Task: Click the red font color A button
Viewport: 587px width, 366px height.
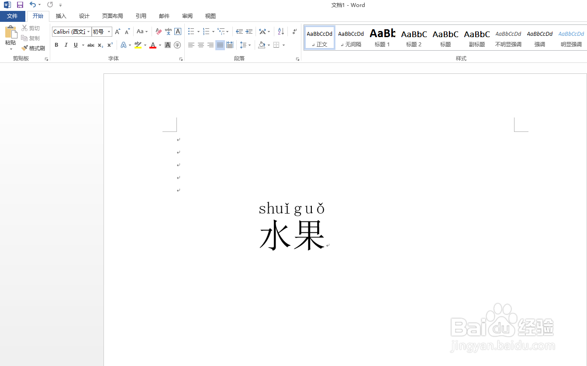Action: (153, 45)
